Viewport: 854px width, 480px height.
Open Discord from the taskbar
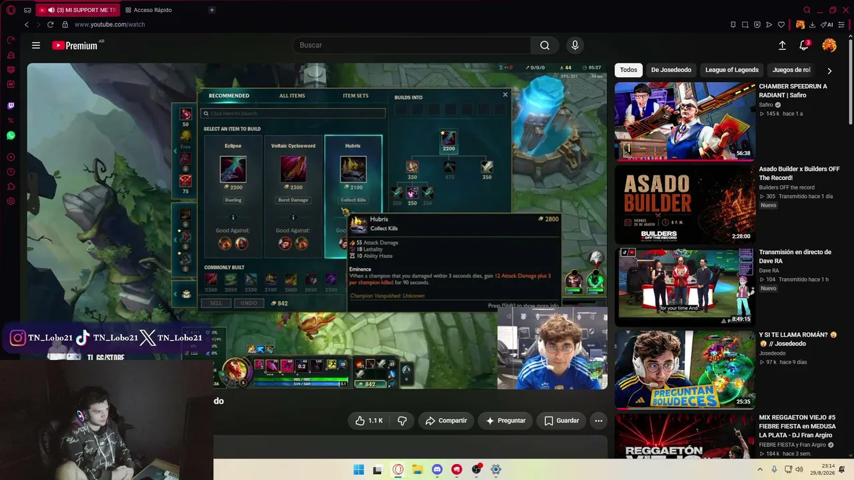click(x=437, y=469)
